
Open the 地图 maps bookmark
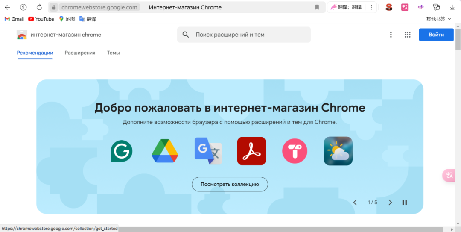click(67, 19)
